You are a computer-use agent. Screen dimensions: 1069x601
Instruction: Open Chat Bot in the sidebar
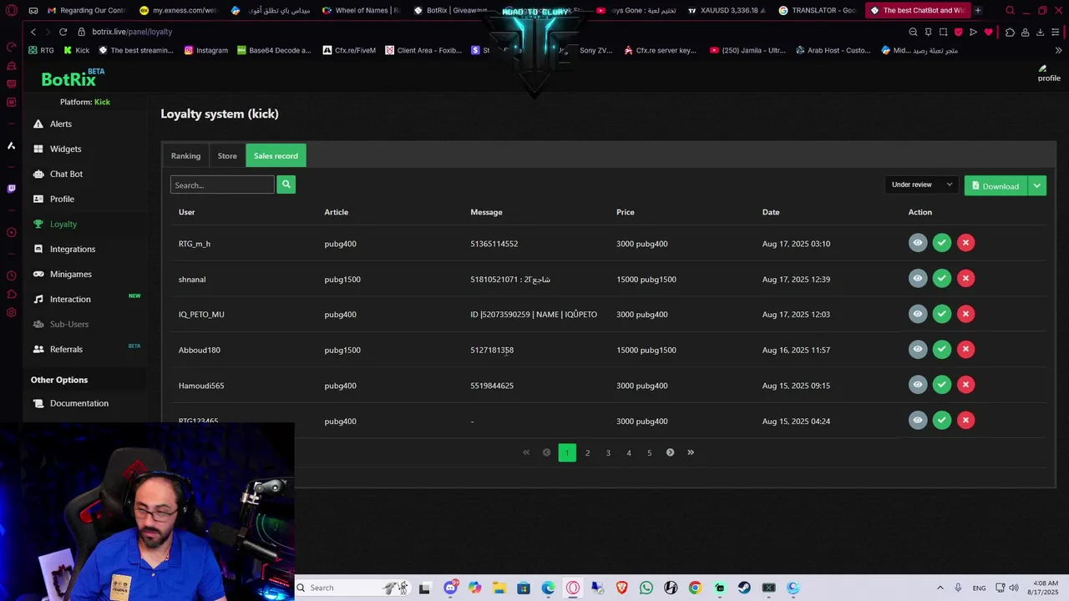click(x=66, y=174)
